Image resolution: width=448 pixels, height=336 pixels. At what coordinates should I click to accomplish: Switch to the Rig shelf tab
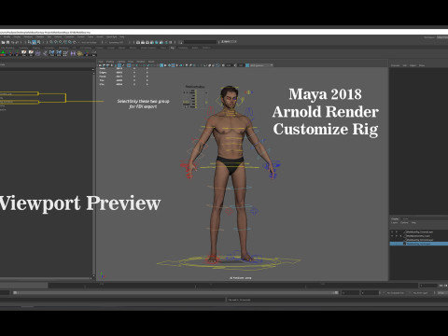pos(172,48)
